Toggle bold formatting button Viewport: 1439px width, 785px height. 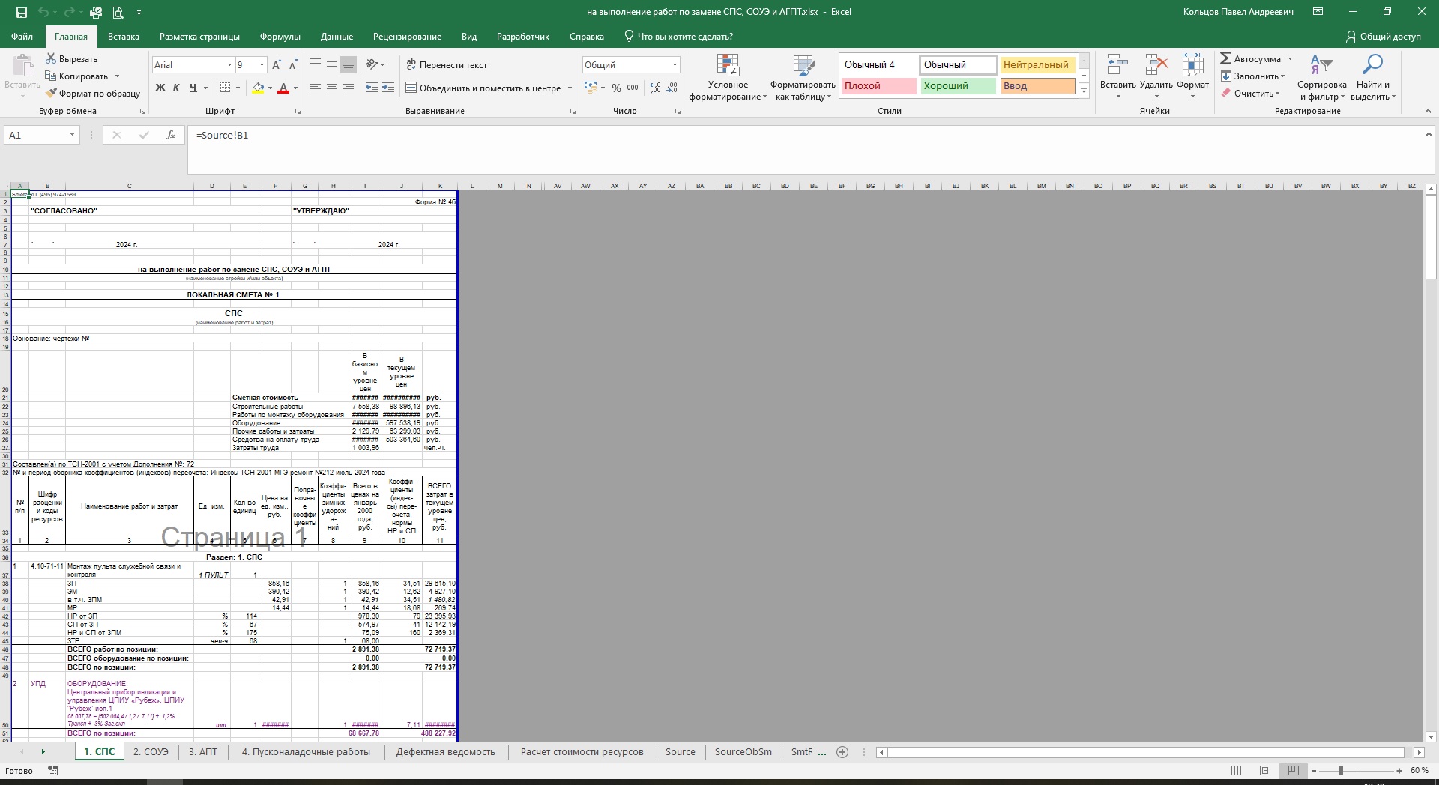coord(160,88)
